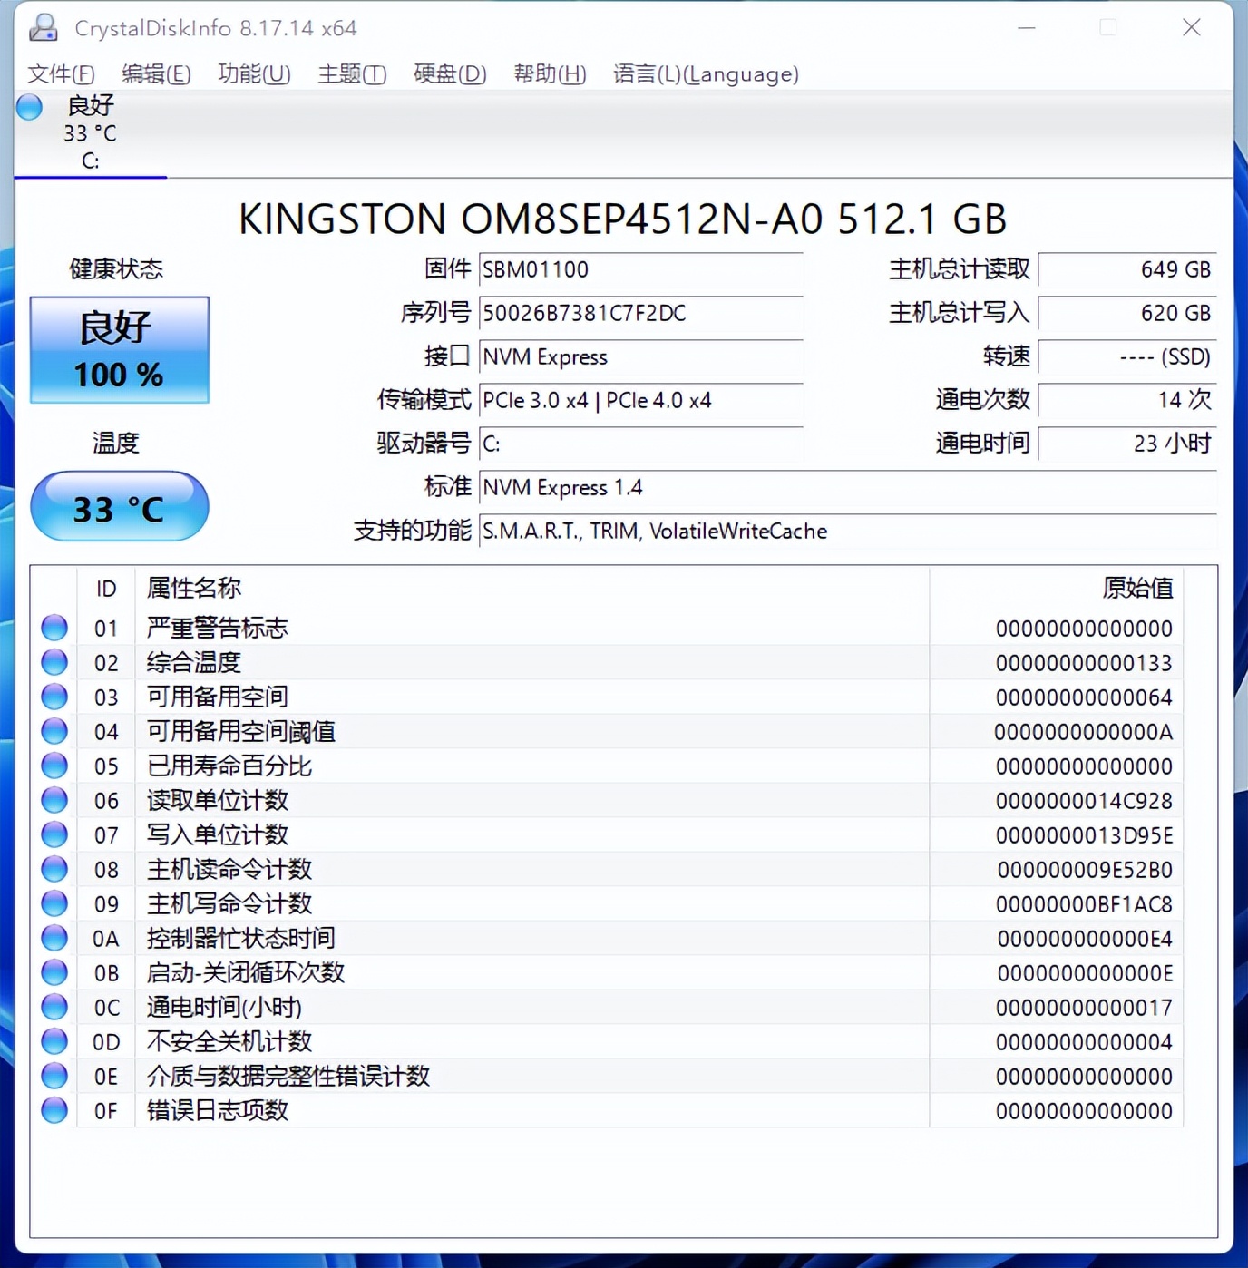Click the blue health dot above the C: label
Screen dimensions: 1248x1268
coord(28,106)
